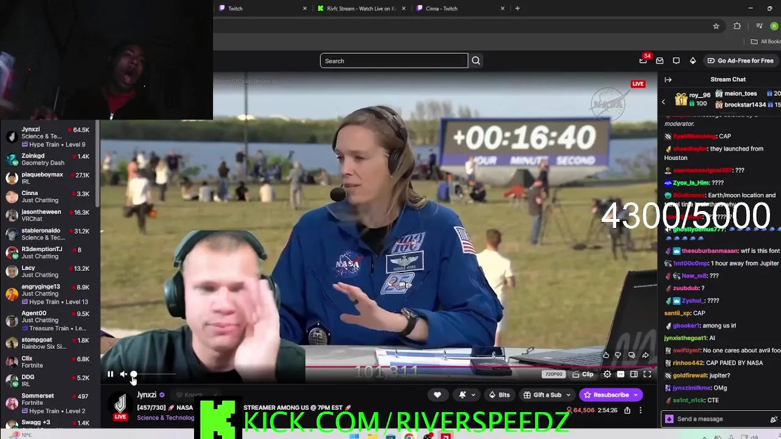Adjust the player volume slider
Image resolution: width=781 pixels, height=439 pixels.
click(x=153, y=374)
